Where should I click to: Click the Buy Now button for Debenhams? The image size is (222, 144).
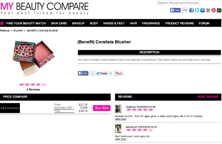click(x=102, y=108)
